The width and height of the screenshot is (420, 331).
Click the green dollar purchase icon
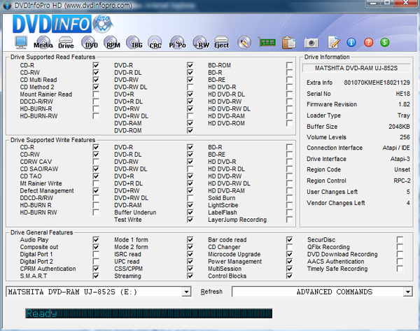[x=384, y=42]
